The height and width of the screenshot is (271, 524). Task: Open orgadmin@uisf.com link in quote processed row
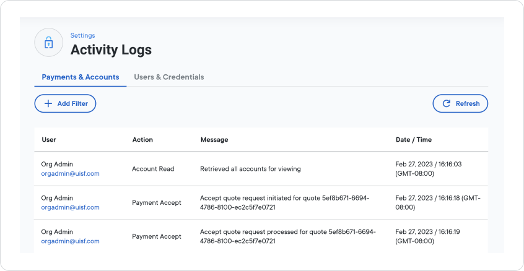coord(70,241)
